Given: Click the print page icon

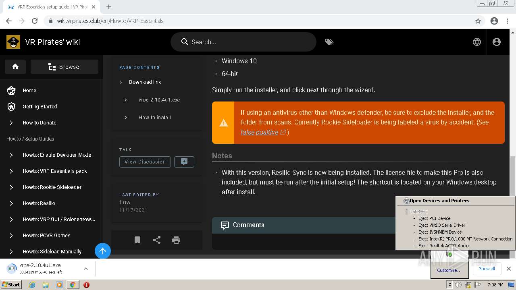Looking at the screenshot, I should pos(176,240).
